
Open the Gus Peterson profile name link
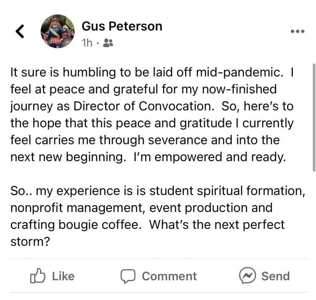pos(122,26)
